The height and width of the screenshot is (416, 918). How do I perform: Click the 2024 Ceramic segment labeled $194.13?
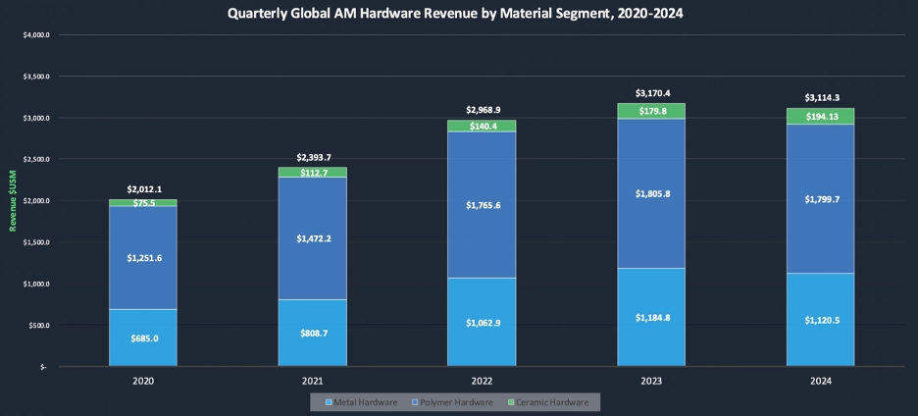(820, 117)
